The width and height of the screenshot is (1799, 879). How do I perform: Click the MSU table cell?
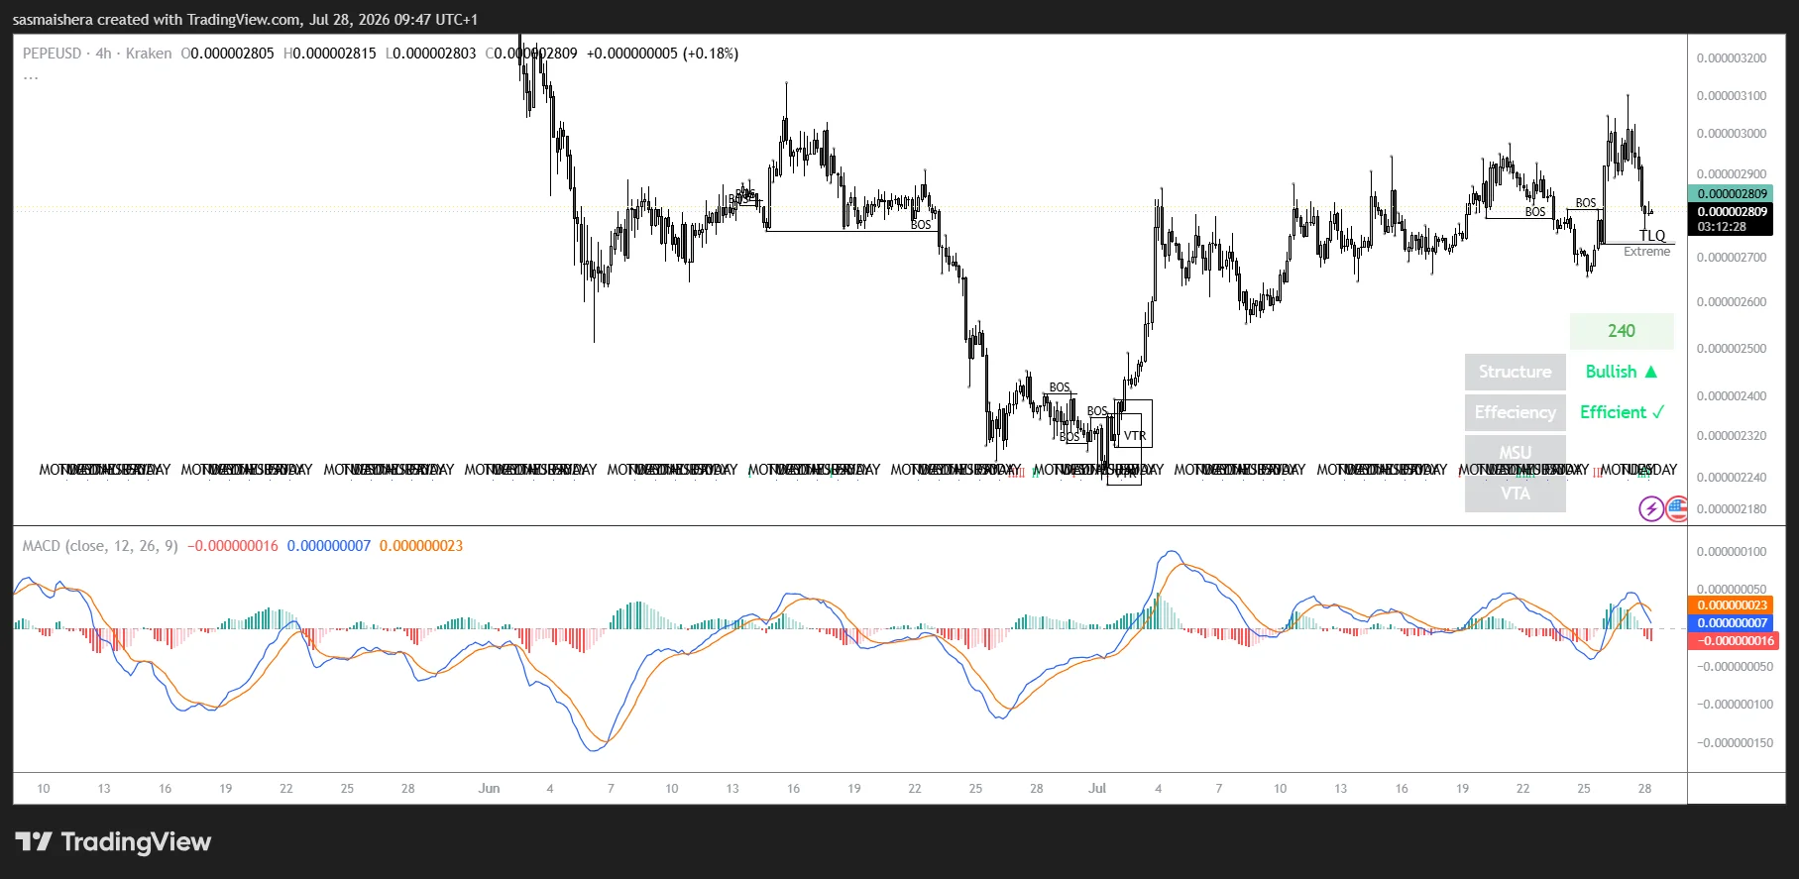1516,453
